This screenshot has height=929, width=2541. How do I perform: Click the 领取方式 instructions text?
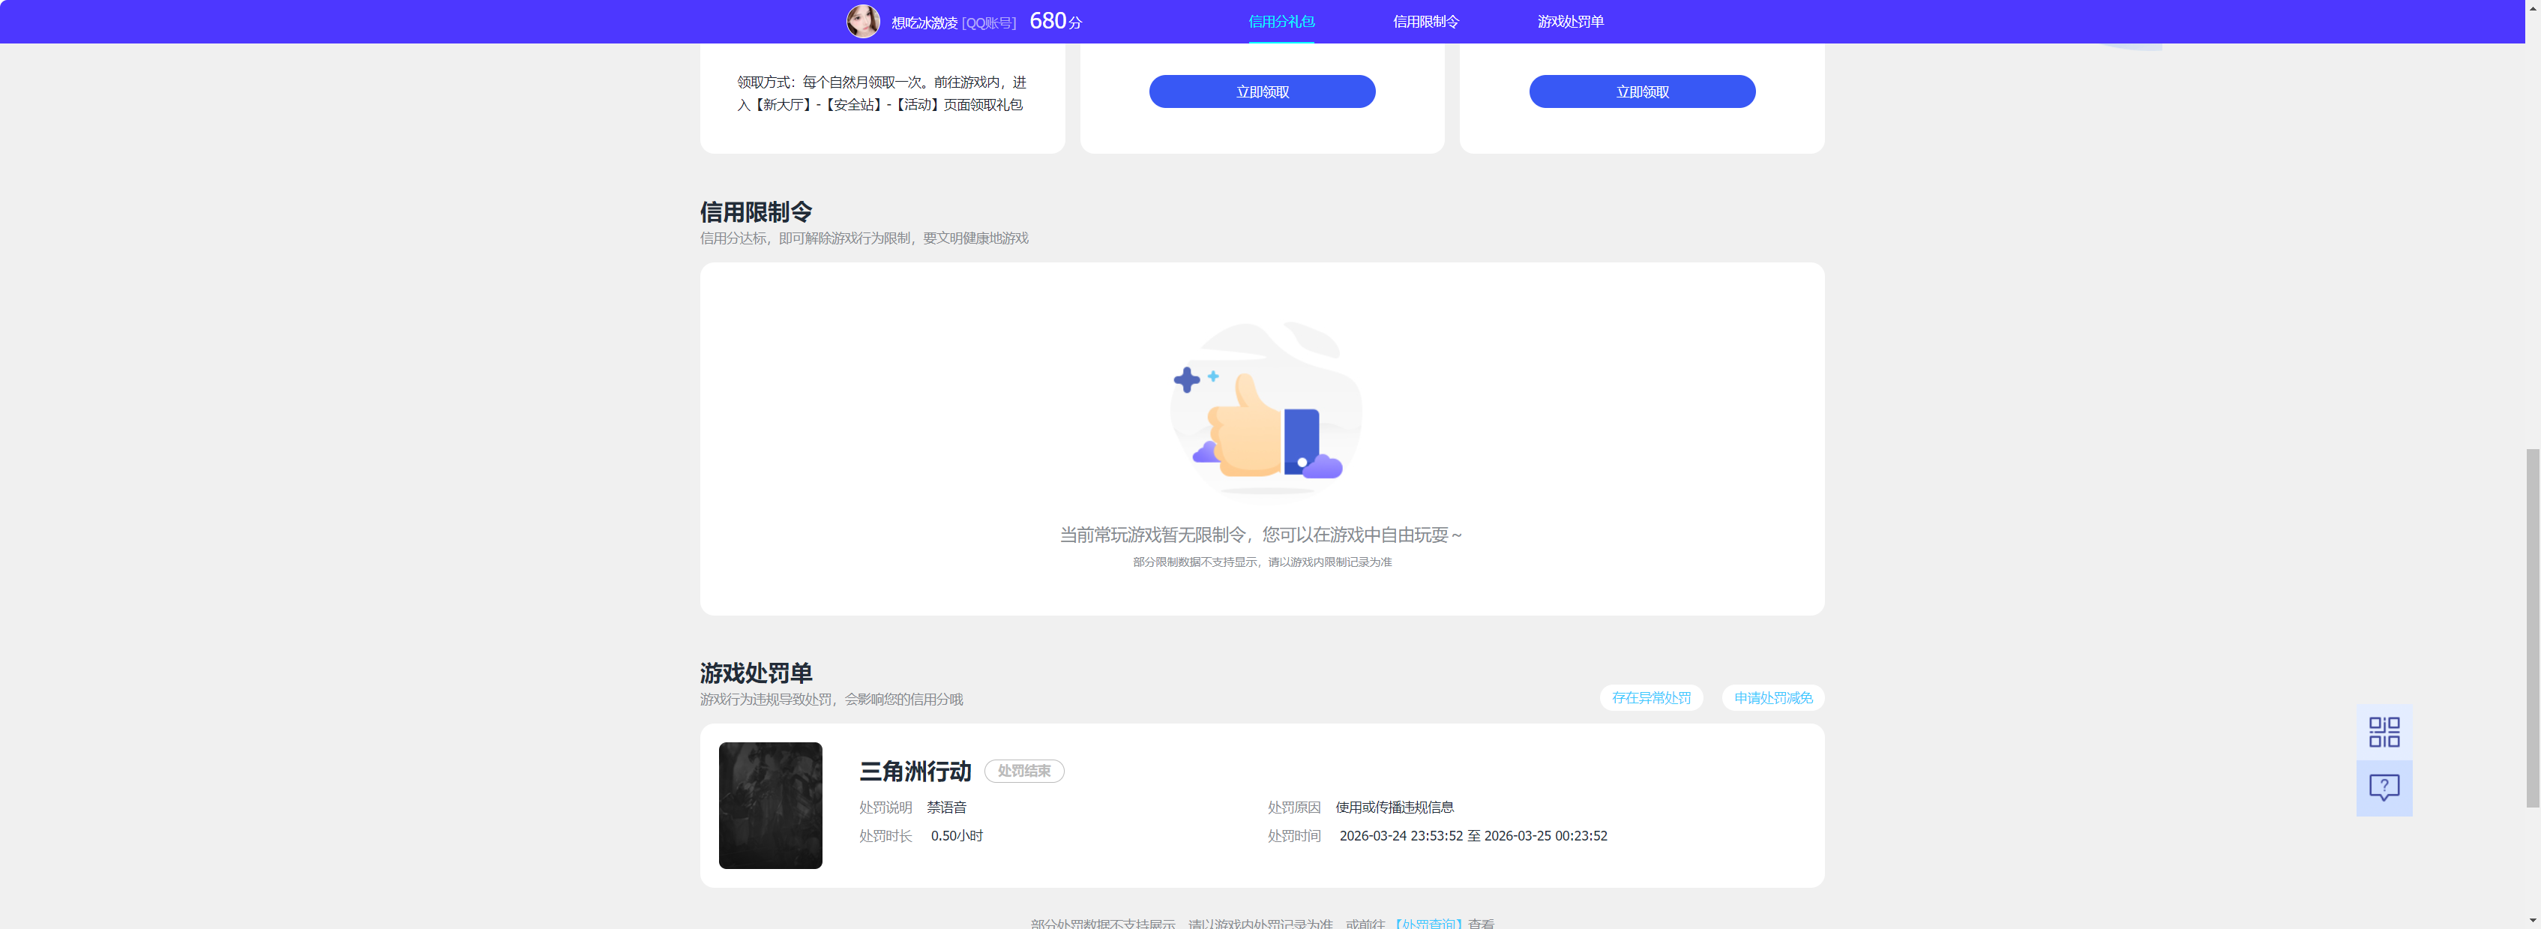(x=881, y=93)
